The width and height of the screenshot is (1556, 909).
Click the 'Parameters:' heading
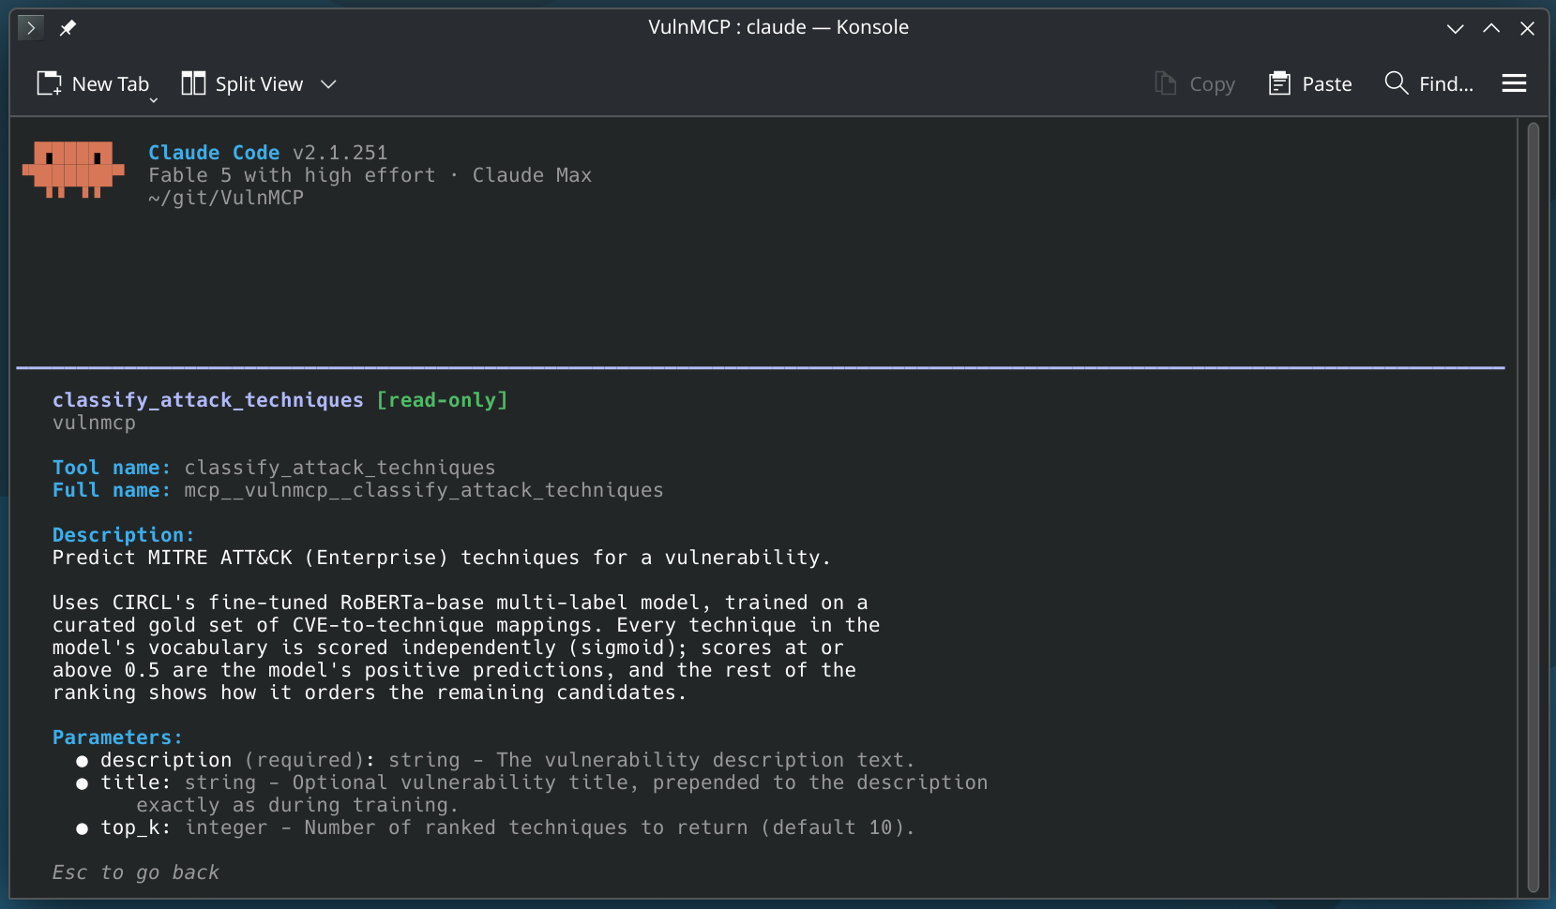tap(117, 738)
